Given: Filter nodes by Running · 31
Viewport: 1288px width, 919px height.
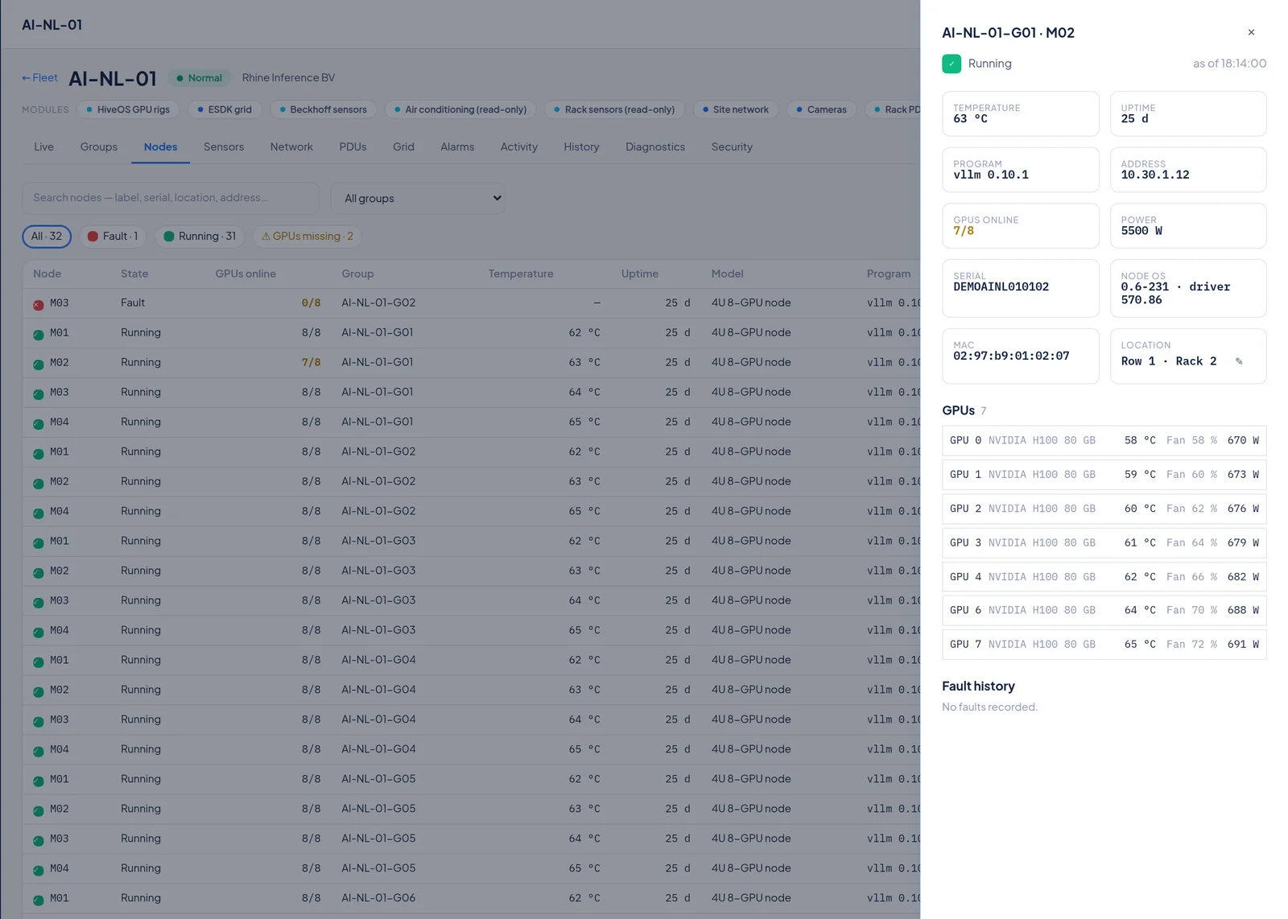Looking at the screenshot, I should click(x=200, y=237).
